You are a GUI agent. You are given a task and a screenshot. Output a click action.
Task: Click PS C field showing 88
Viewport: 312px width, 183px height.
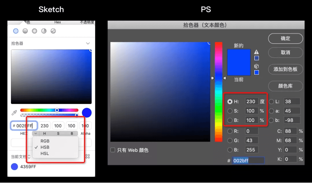[290, 131]
